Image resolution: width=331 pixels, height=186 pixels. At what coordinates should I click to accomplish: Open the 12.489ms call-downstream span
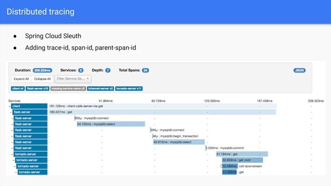242,166
